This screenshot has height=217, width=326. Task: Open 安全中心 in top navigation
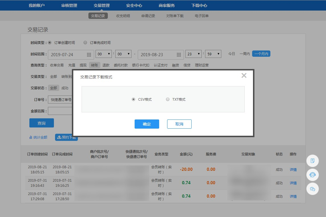(x=134, y=5)
